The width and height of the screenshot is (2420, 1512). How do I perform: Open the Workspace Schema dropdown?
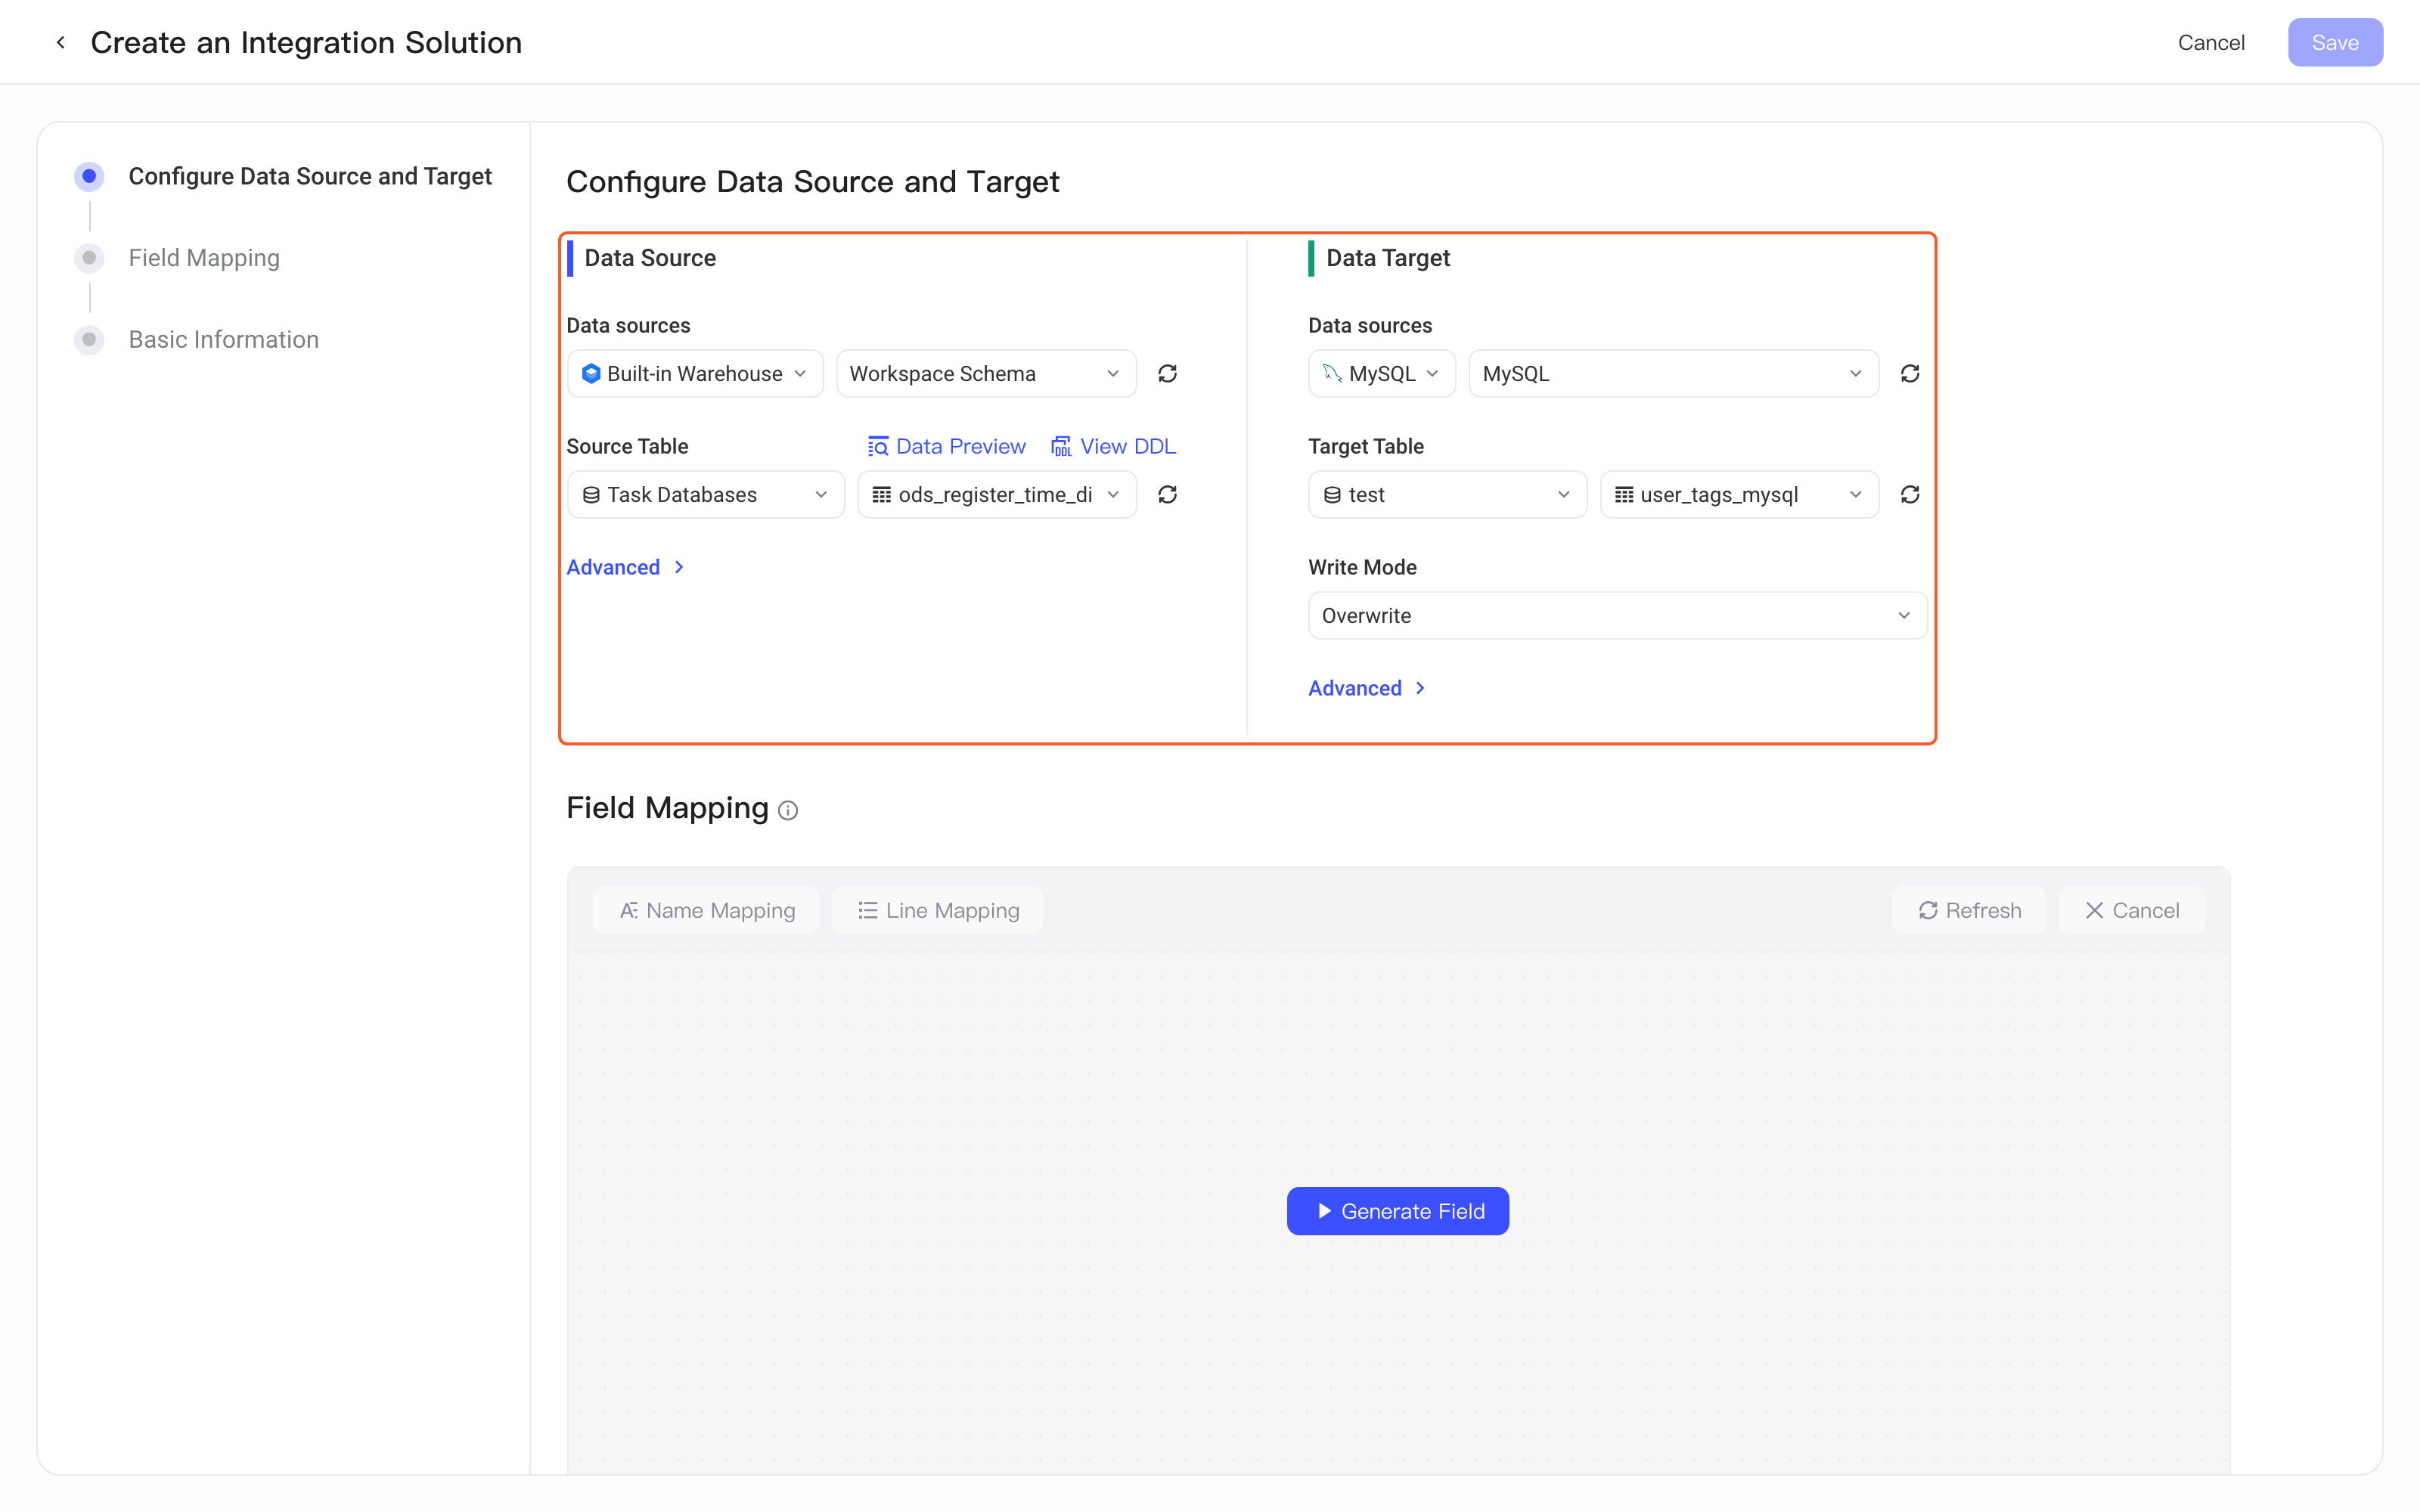click(x=986, y=374)
